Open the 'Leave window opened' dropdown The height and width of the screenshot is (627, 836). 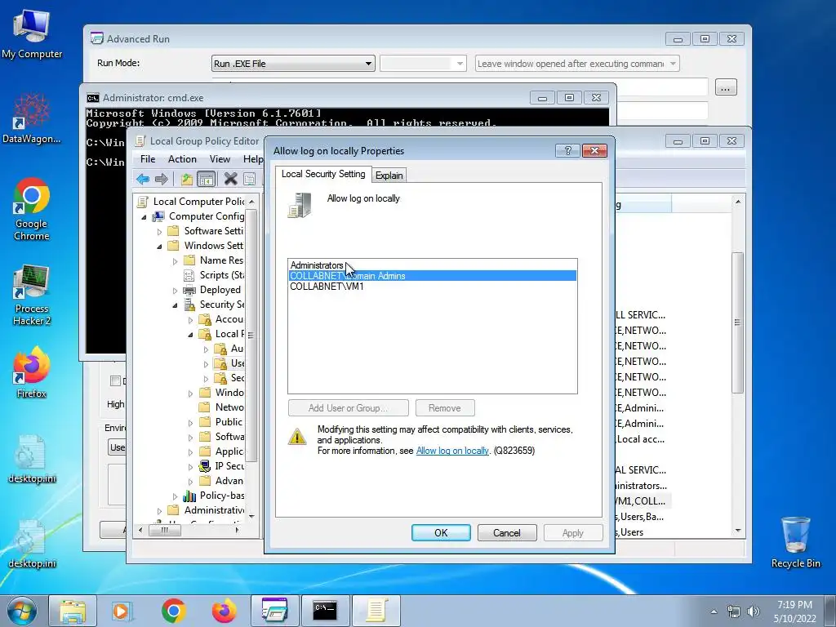pyautogui.click(x=577, y=64)
